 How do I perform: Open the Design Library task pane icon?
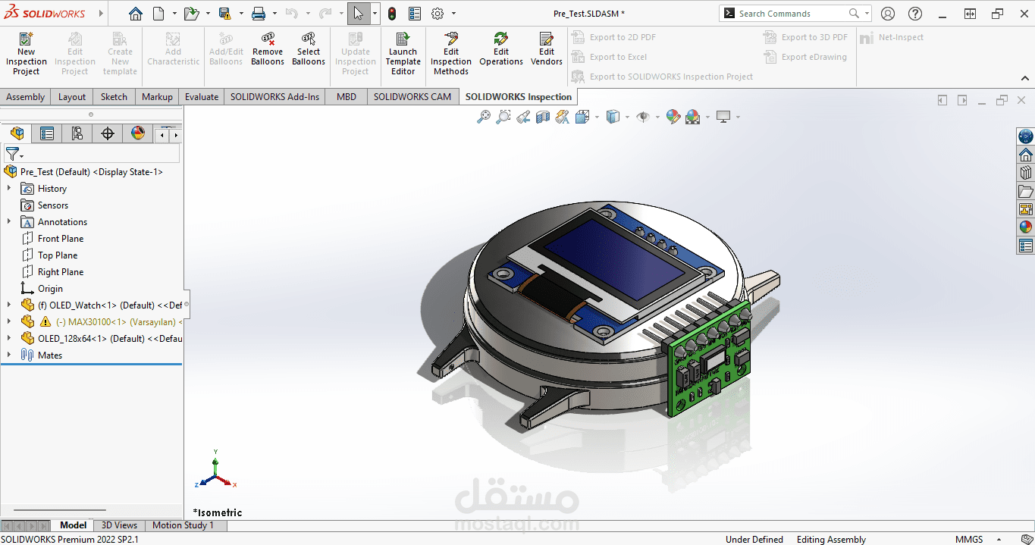pos(1026,173)
